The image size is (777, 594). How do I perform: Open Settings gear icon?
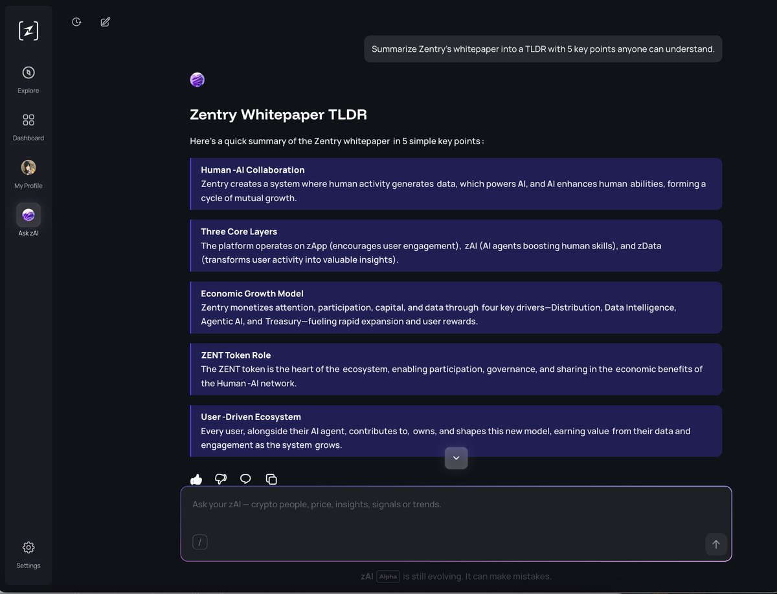(x=28, y=547)
